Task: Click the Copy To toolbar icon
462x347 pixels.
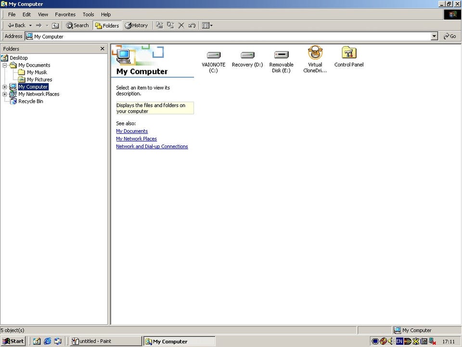Action: click(x=170, y=26)
